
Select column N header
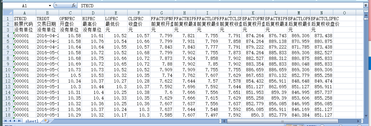point(321,13)
